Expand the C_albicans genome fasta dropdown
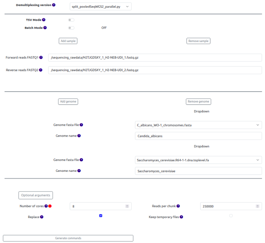This screenshot has height=243, width=265. tap(198, 125)
